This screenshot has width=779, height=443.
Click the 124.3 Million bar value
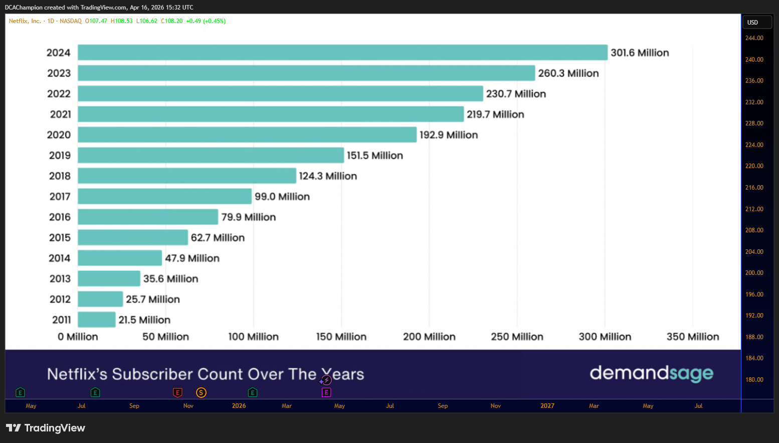tap(328, 176)
